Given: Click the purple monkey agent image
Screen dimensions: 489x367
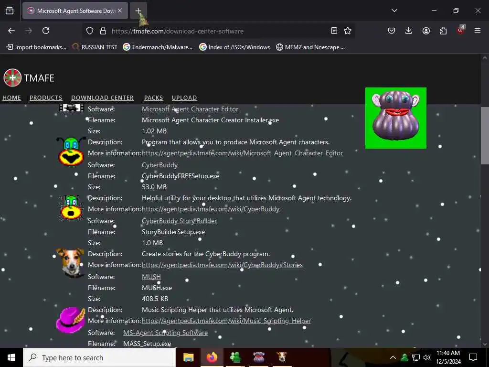Looking at the screenshot, I should (396, 118).
